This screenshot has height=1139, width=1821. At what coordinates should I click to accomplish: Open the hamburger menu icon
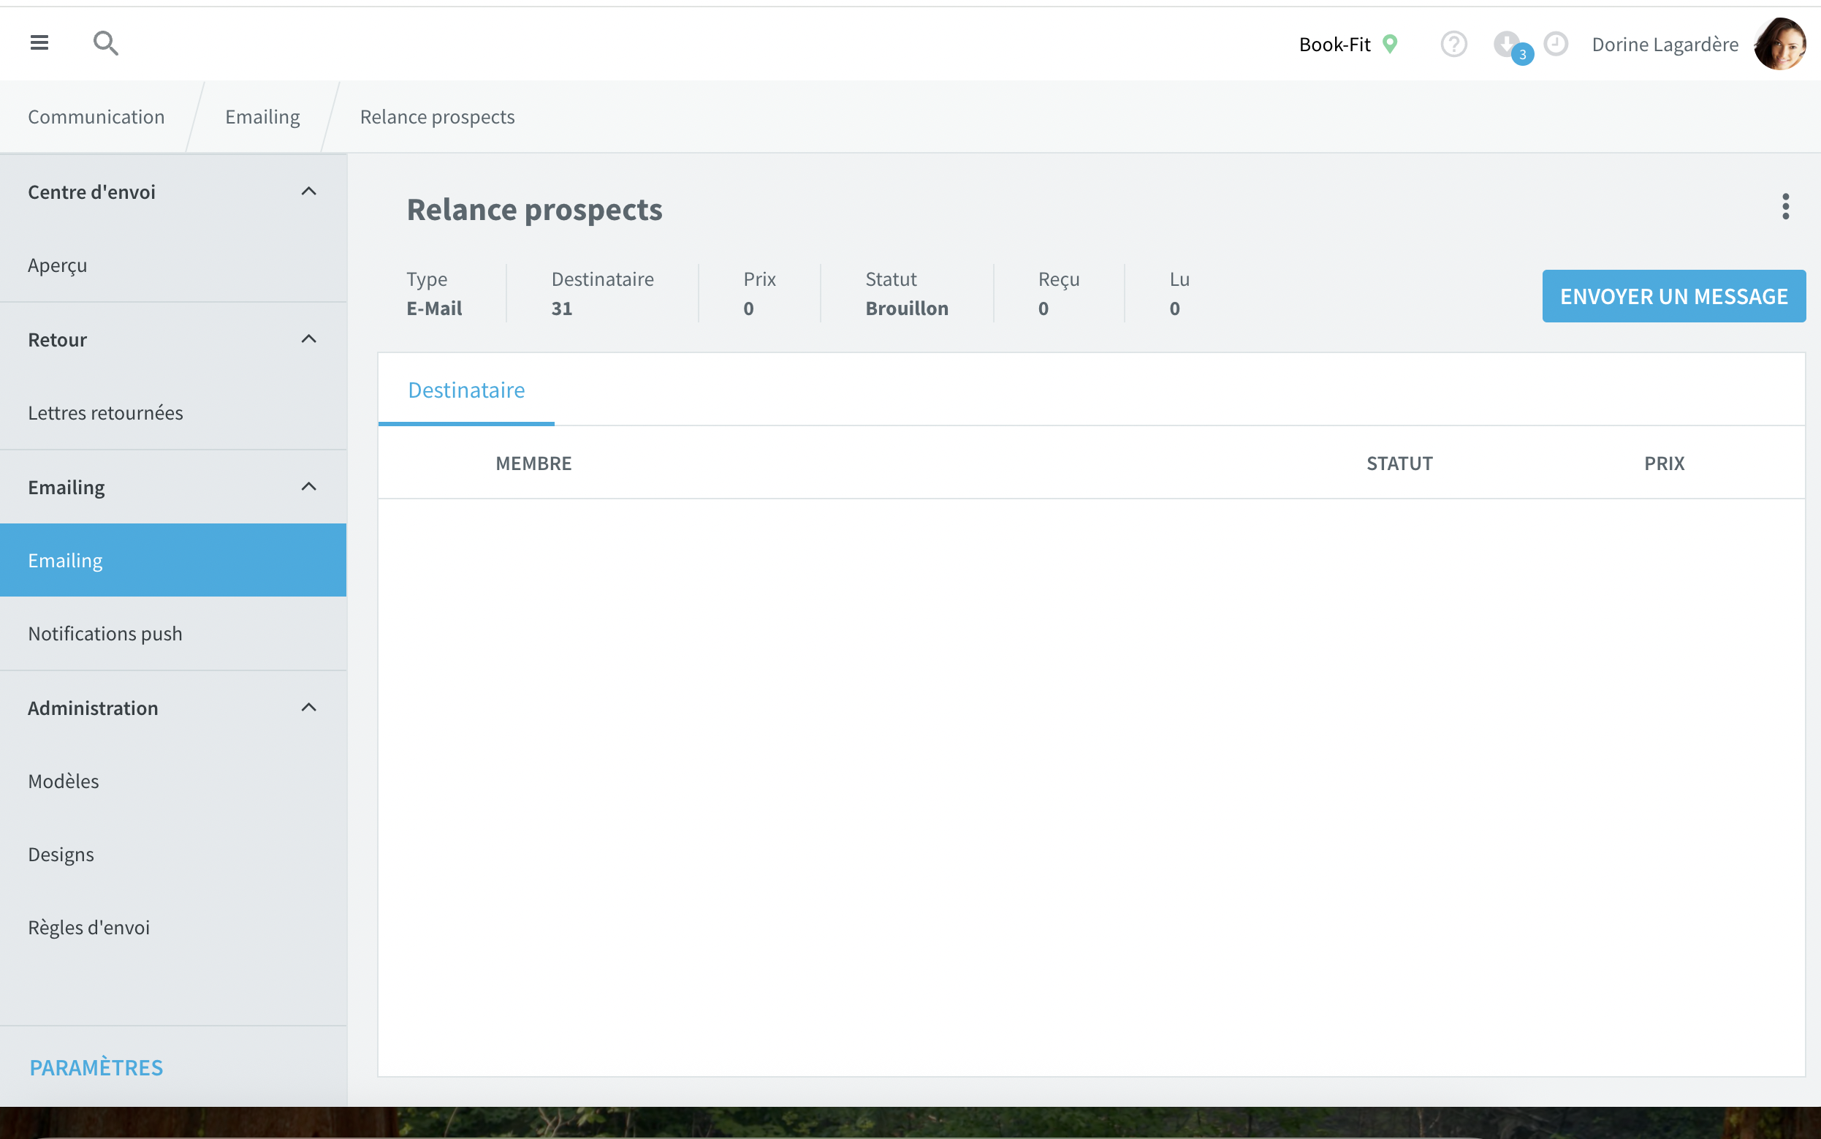(39, 43)
